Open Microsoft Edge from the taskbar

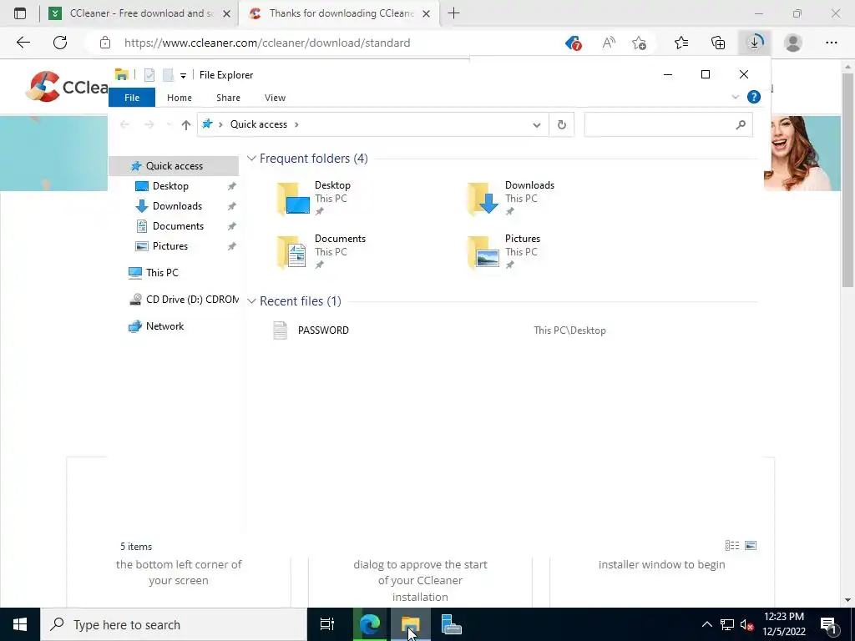(369, 624)
